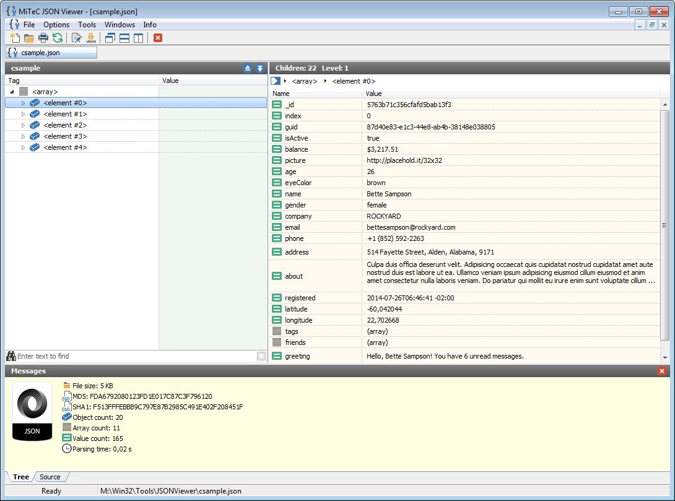Switch to the Source tab
675x501 pixels.
coord(50,477)
